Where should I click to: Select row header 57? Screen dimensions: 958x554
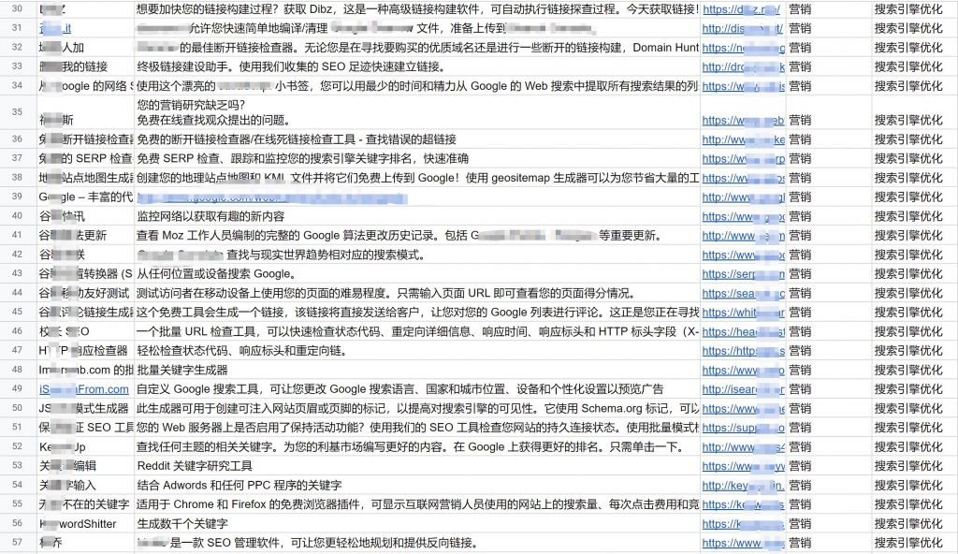[x=17, y=543]
